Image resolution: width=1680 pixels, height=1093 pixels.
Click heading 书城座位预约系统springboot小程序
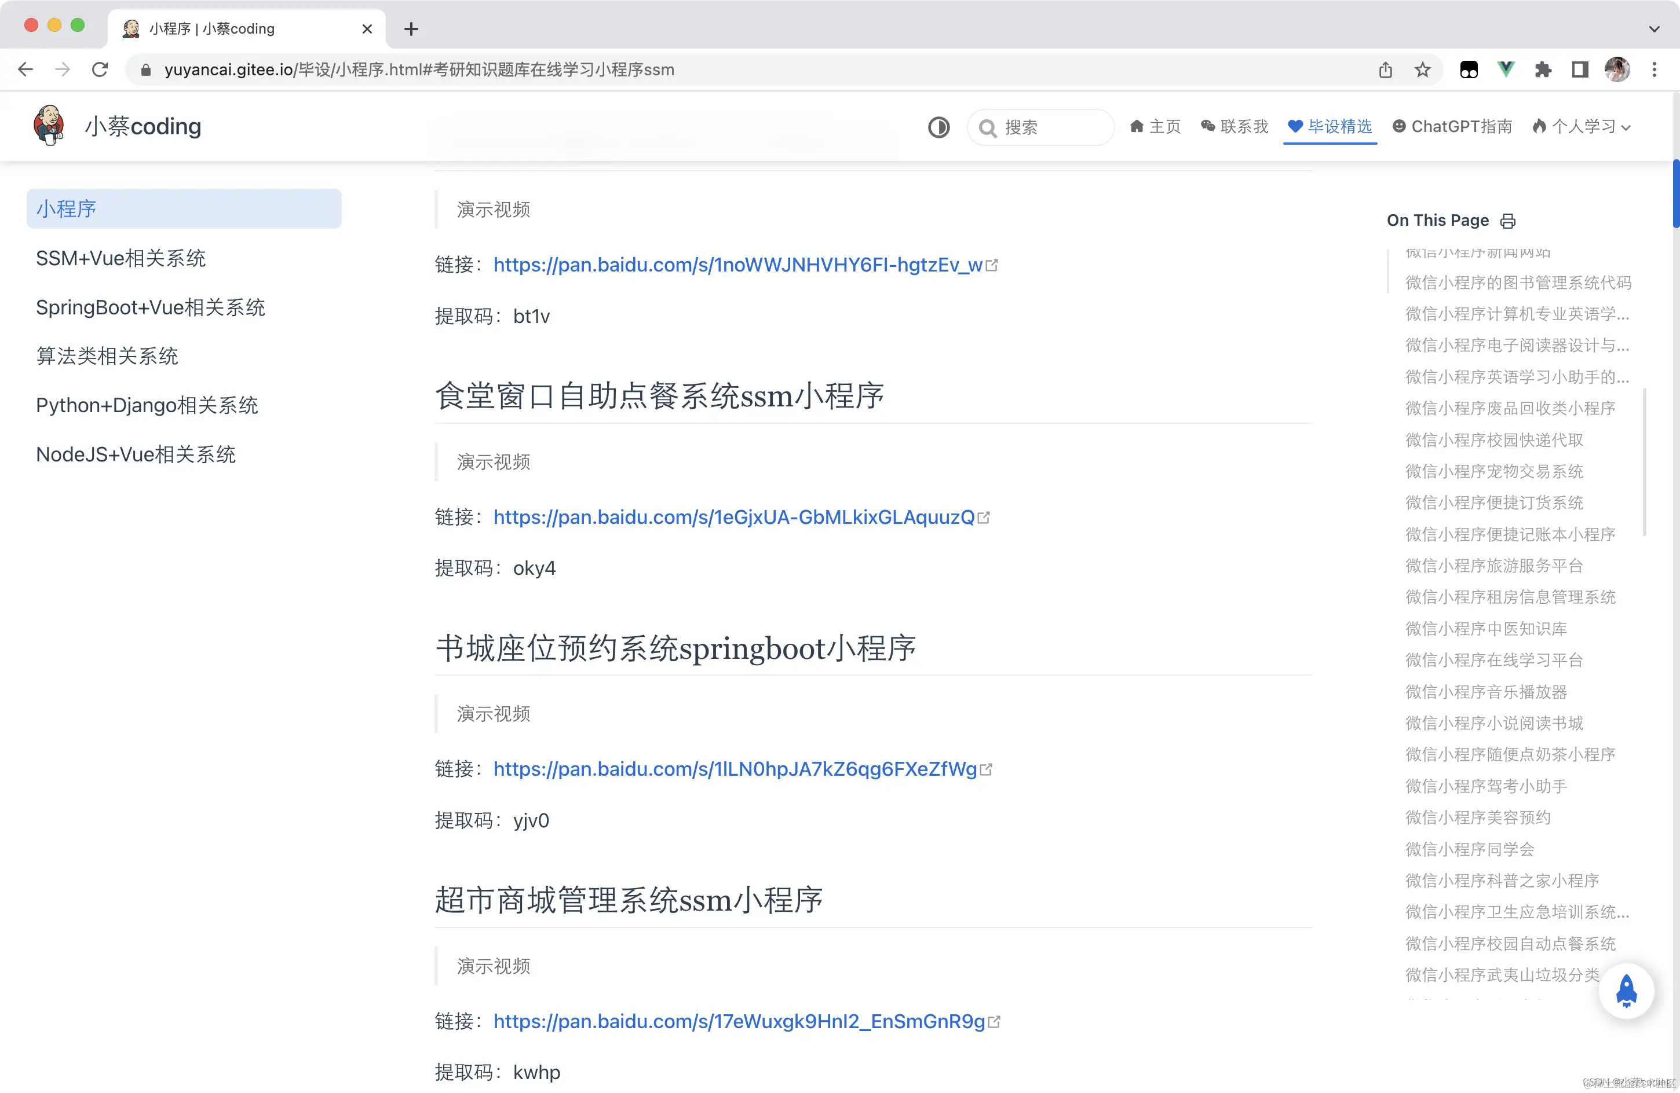(x=675, y=648)
